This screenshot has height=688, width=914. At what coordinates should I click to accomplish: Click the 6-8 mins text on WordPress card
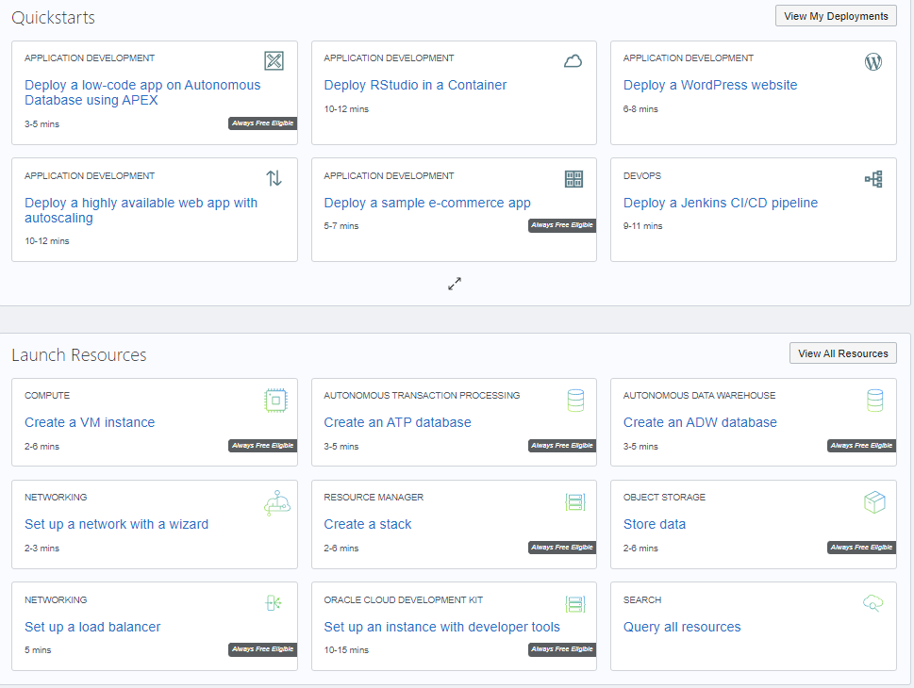coord(640,109)
